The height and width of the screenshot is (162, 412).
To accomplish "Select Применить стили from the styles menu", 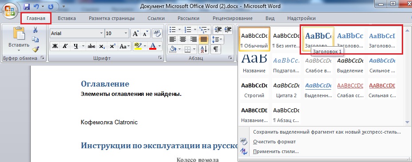I will point(276,151).
